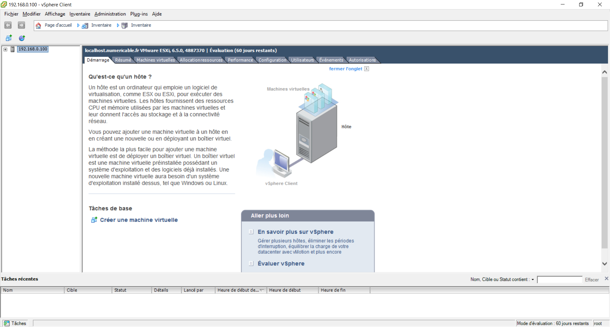The image size is (610, 327).
Task: Open the filter criteria dropdown arrow
Action: (533, 280)
